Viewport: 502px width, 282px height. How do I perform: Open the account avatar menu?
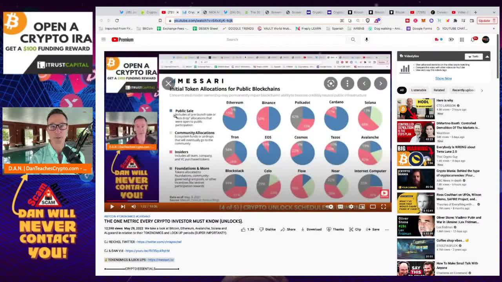point(486,40)
